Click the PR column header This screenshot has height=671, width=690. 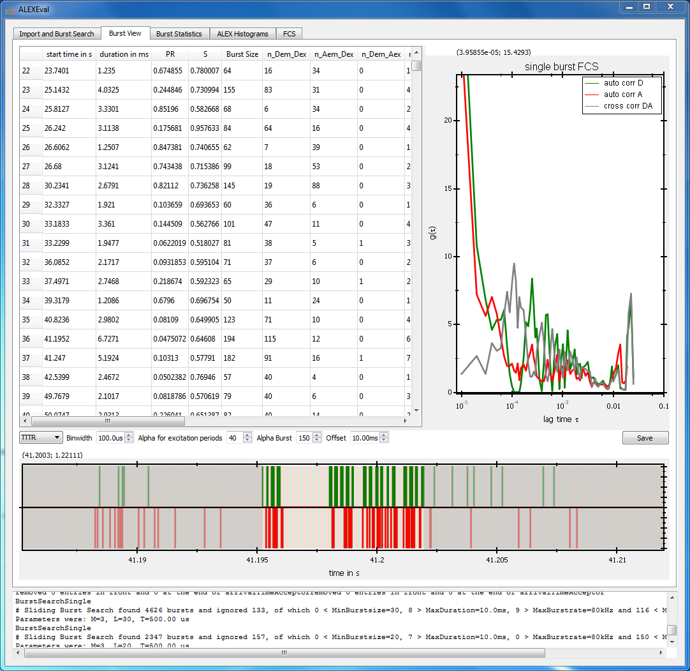[x=170, y=54]
